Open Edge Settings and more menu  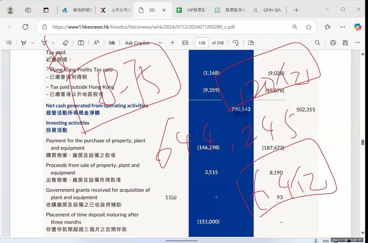[342, 27]
